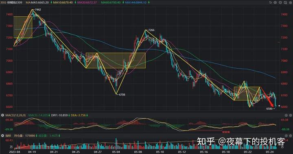
Task: Click the overlapping-windows icon in top toolbar
Action: 285,2
